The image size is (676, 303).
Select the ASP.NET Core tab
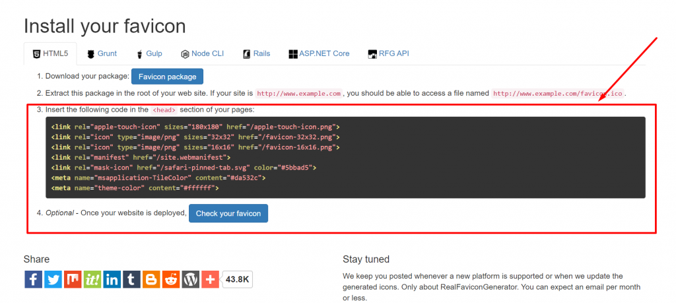point(319,54)
